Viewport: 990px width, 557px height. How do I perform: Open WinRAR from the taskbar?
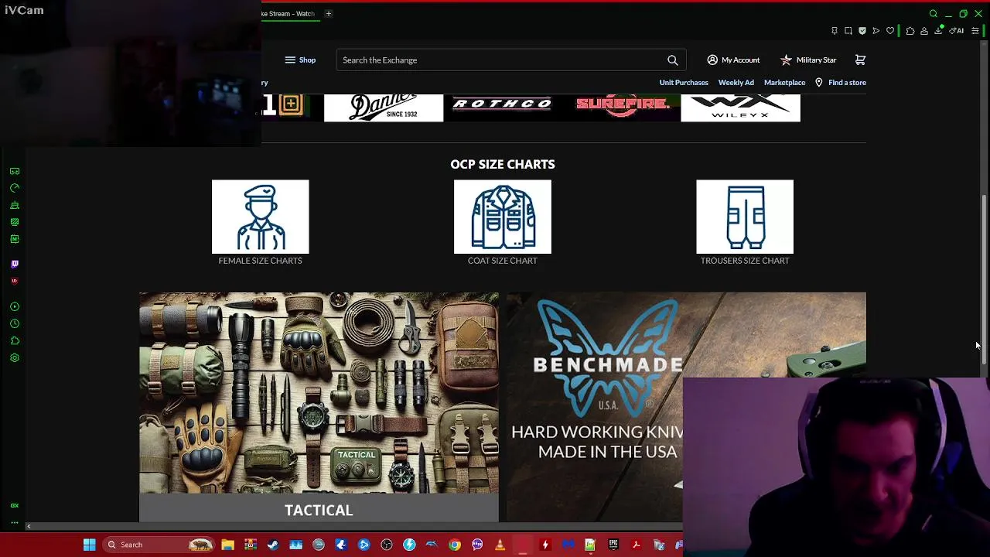coord(250,545)
